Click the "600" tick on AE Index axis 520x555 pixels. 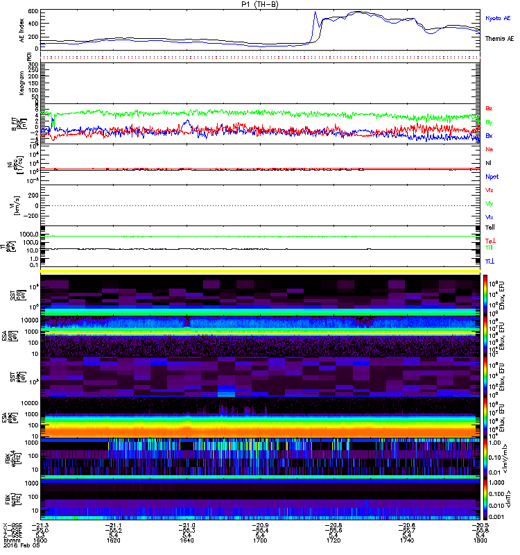[33, 11]
